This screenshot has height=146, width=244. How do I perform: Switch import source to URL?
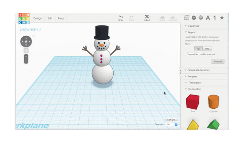tap(207, 48)
